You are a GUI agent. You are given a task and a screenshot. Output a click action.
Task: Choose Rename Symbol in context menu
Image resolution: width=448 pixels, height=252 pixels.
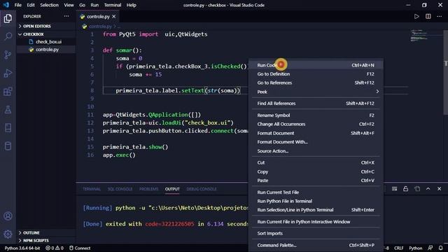pyautogui.click(x=316, y=115)
